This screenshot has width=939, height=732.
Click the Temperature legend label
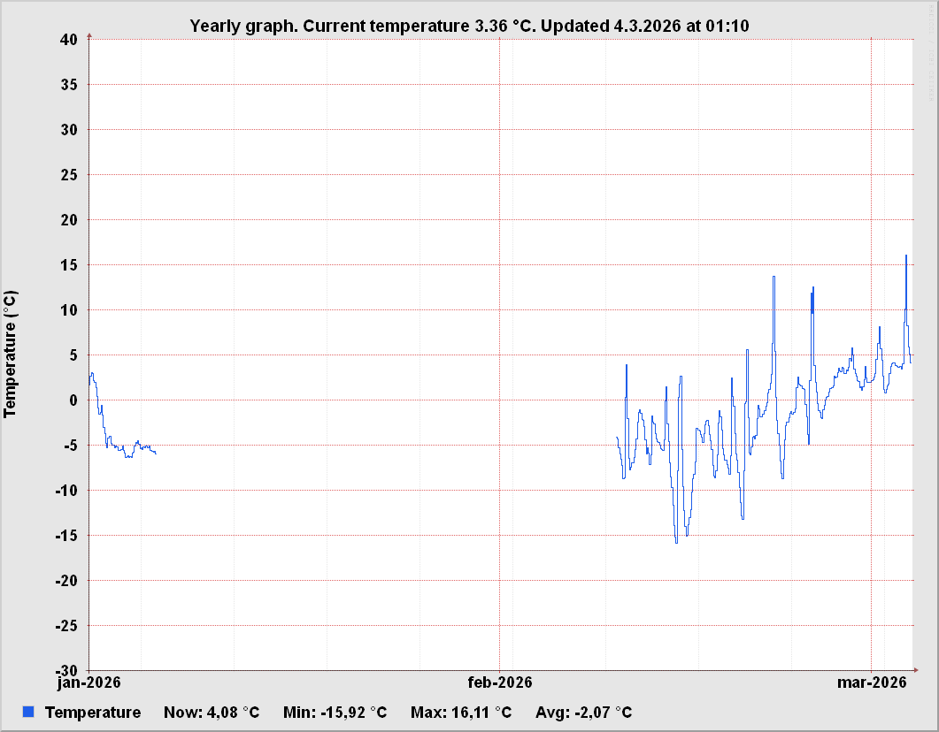pyautogui.click(x=93, y=713)
